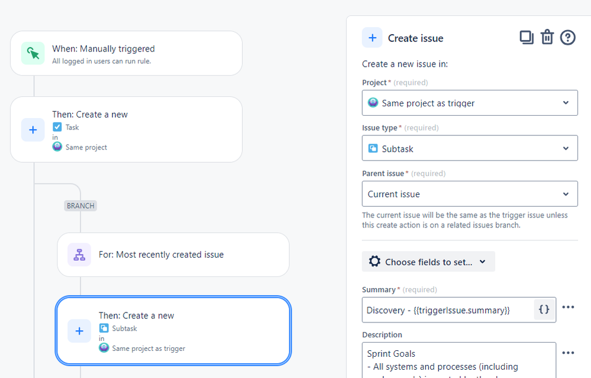
Task: Open the Parent issue dropdown
Action: point(470,194)
